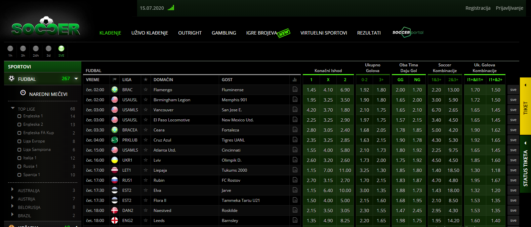Click the flag icon column header

click(x=115, y=79)
